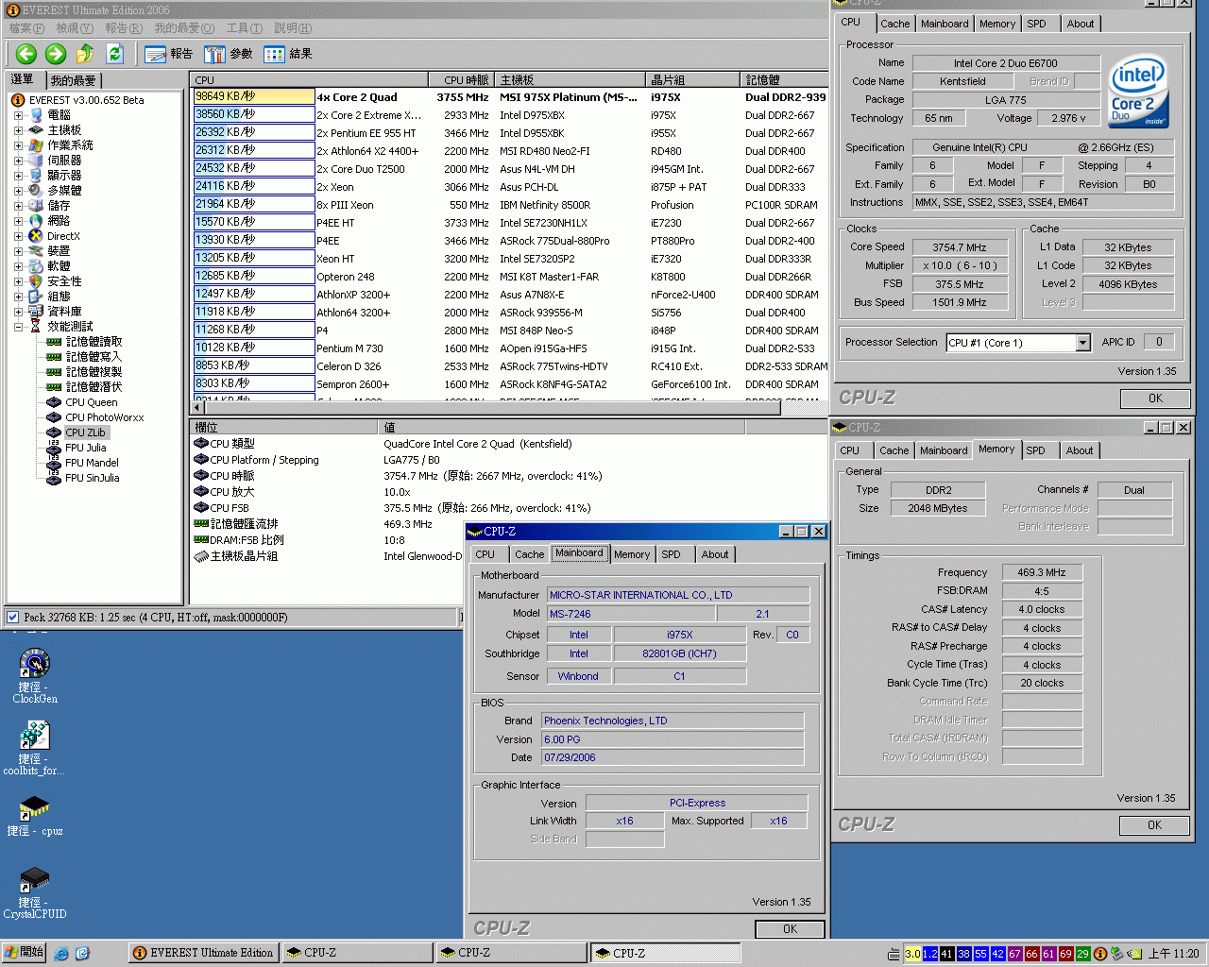The height and width of the screenshot is (967, 1209).
Task: Select the 記憶體潛伏 memory latency benchmark
Action: click(x=93, y=387)
